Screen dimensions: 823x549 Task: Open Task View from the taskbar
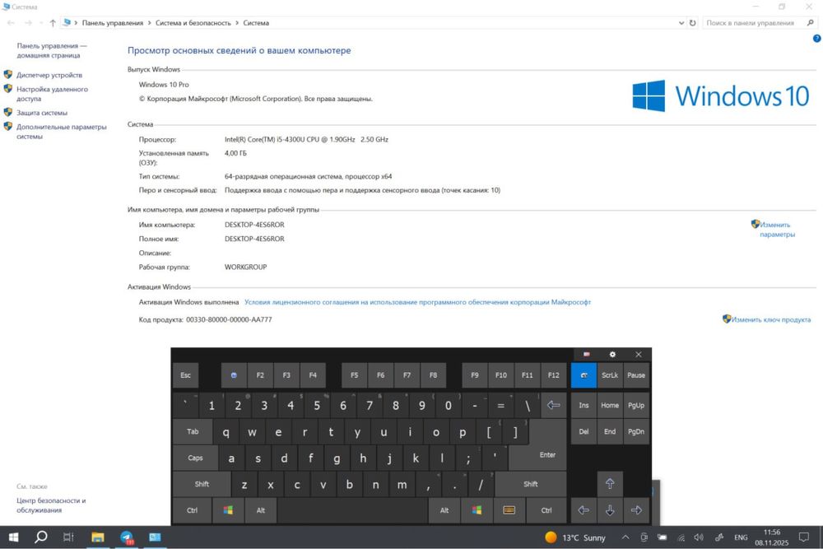coord(68,537)
